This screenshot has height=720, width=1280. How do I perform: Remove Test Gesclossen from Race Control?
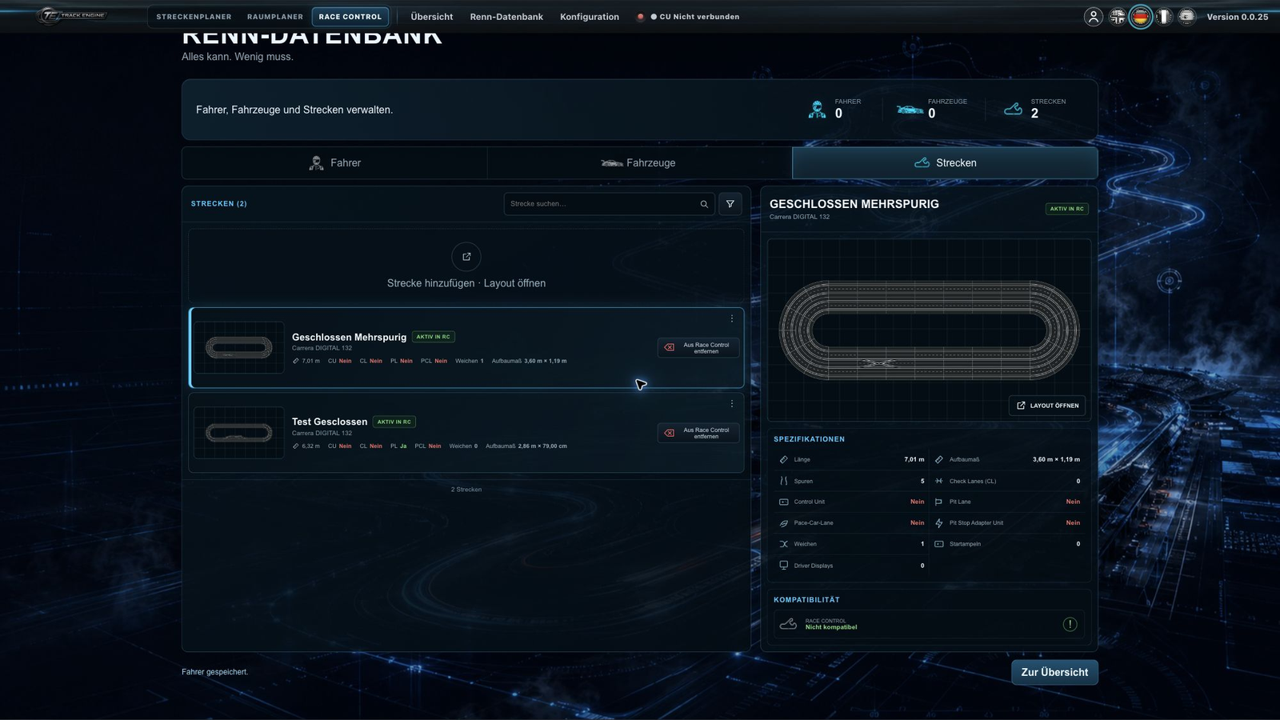click(698, 433)
